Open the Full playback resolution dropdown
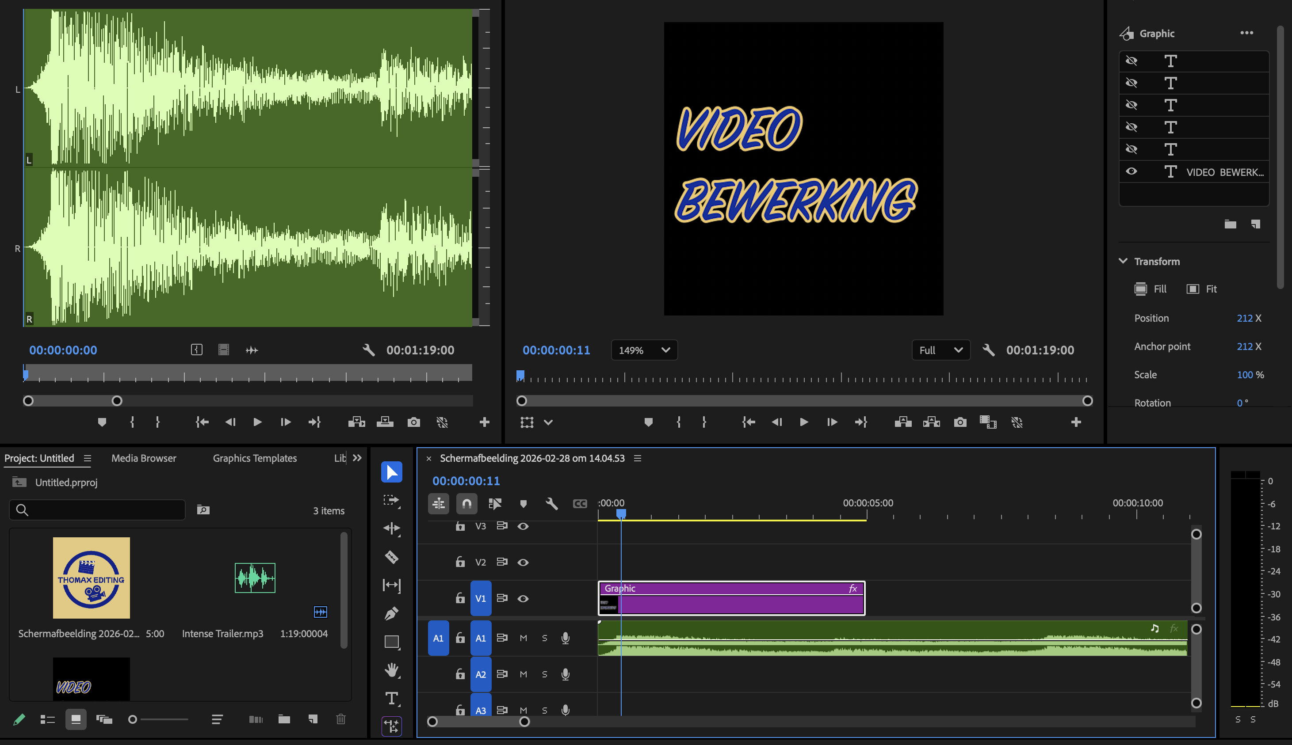The width and height of the screenshot is (1292, 745). point(941,350)
